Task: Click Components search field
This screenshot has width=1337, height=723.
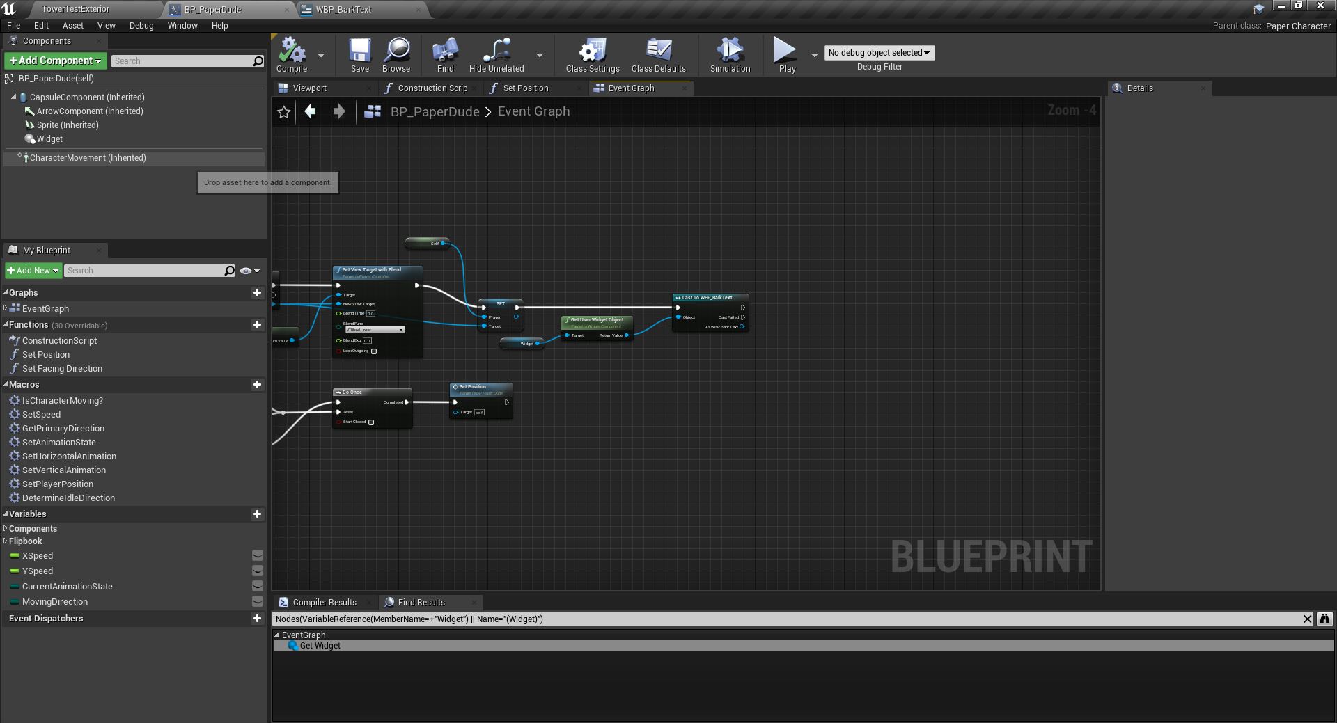Action: 182,61
